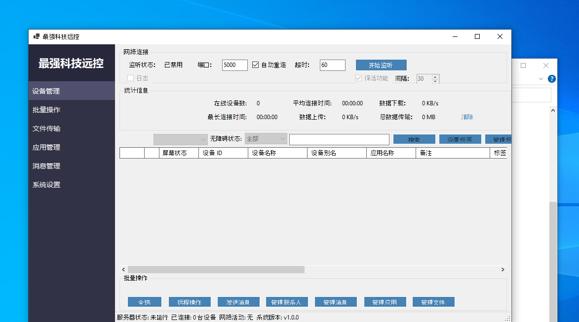This screenshot has width=579, height=322.
Task: Disable the 自动重连 checkbox
Action: 255,64
